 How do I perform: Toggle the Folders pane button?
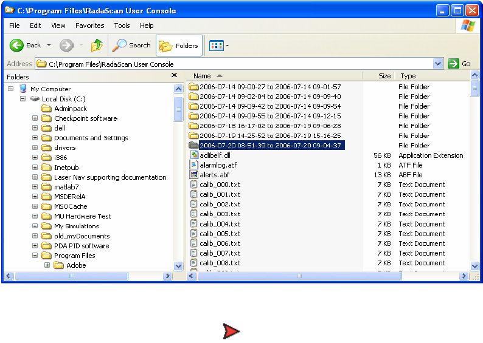pyautogui.click(x=179, y=46)
